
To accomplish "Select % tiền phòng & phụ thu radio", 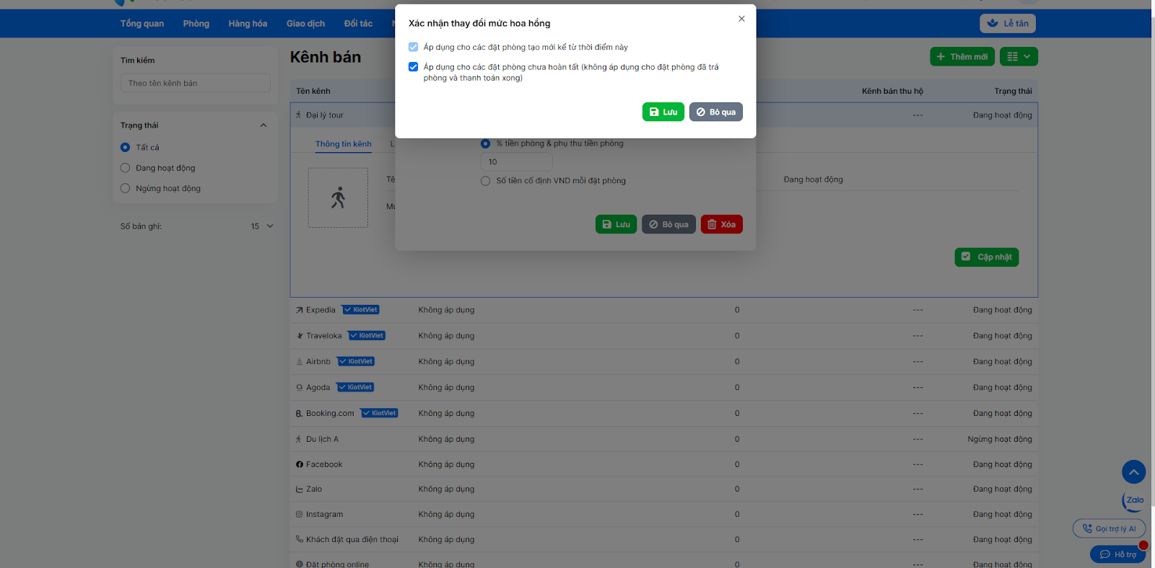I will (x=485, y=143).
